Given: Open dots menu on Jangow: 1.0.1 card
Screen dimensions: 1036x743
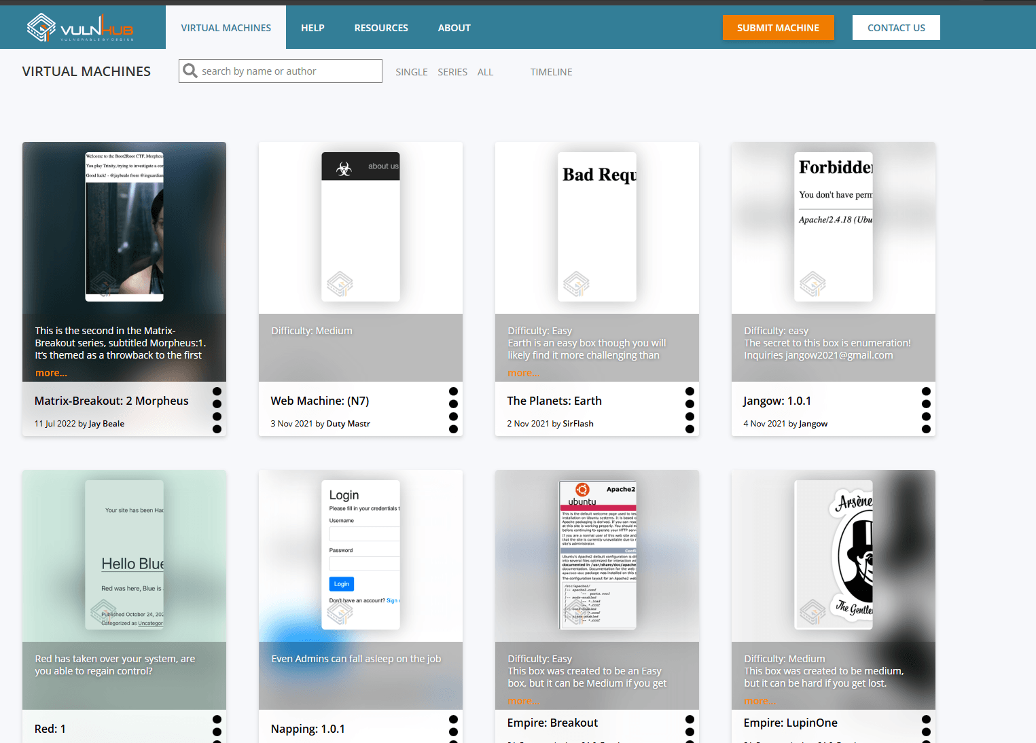Looking at the screenshot, I should point(926,410).
